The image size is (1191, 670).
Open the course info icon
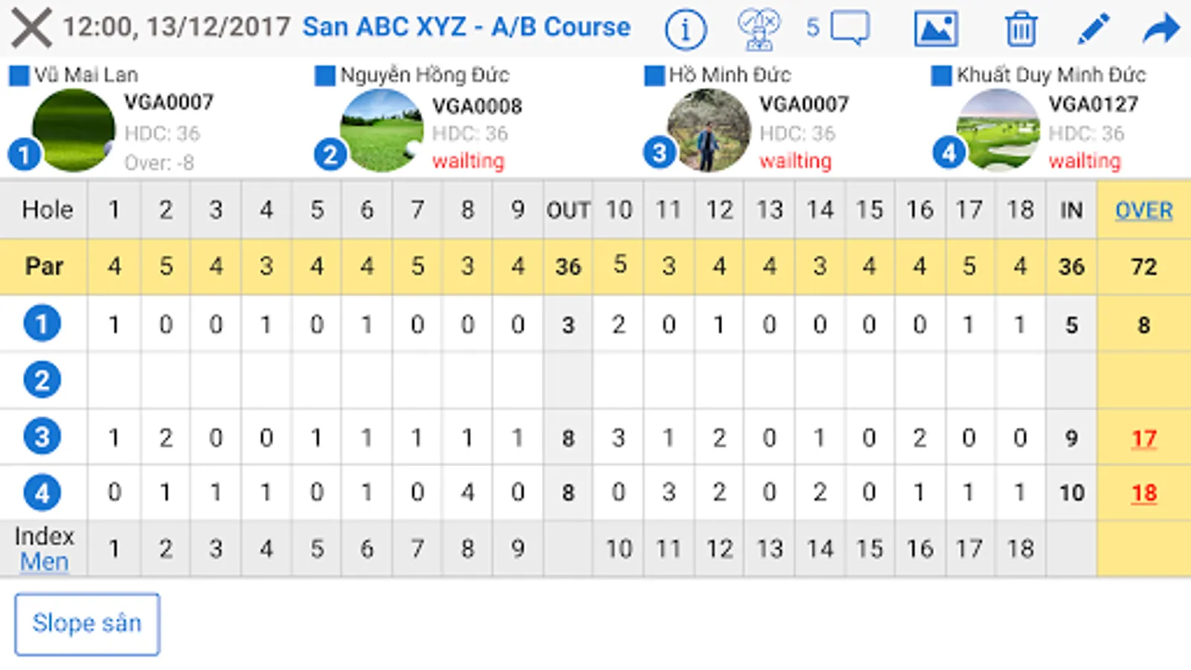[685, 29]
